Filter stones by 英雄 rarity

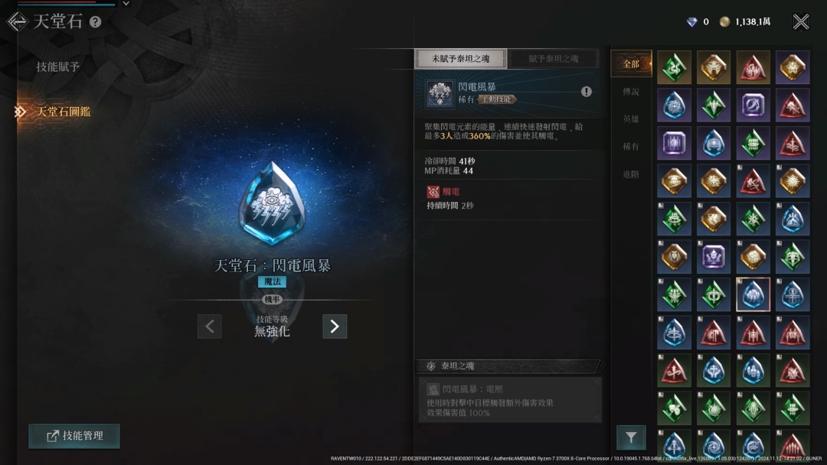(631, 119)
